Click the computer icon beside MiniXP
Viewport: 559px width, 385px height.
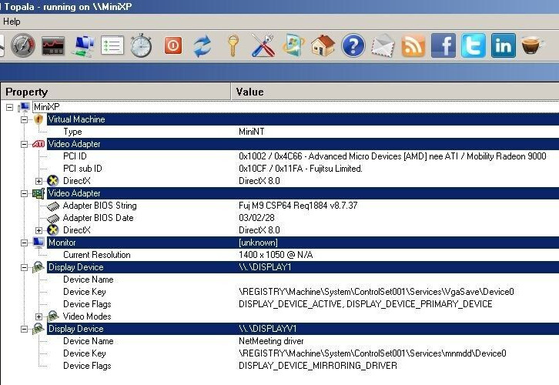pos(25,107)
